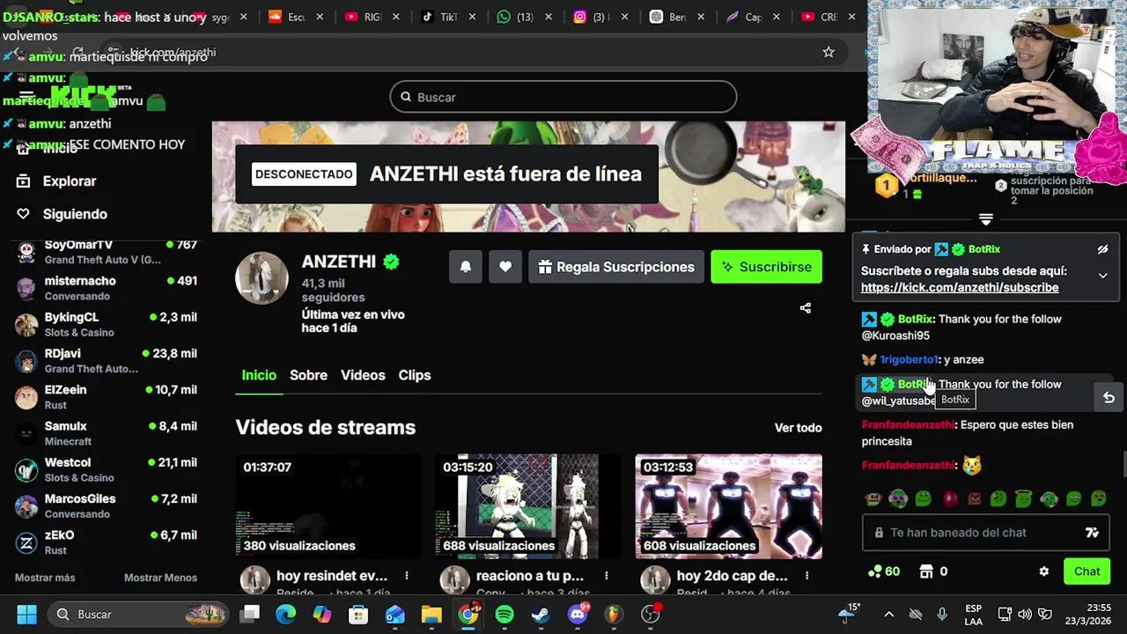The image size is (1127, 634).
Task: Click the Kick search field
Action: tap(563, 97)
